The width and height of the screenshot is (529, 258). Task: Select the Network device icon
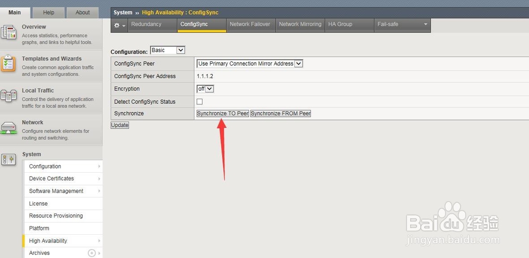[8, 128]
